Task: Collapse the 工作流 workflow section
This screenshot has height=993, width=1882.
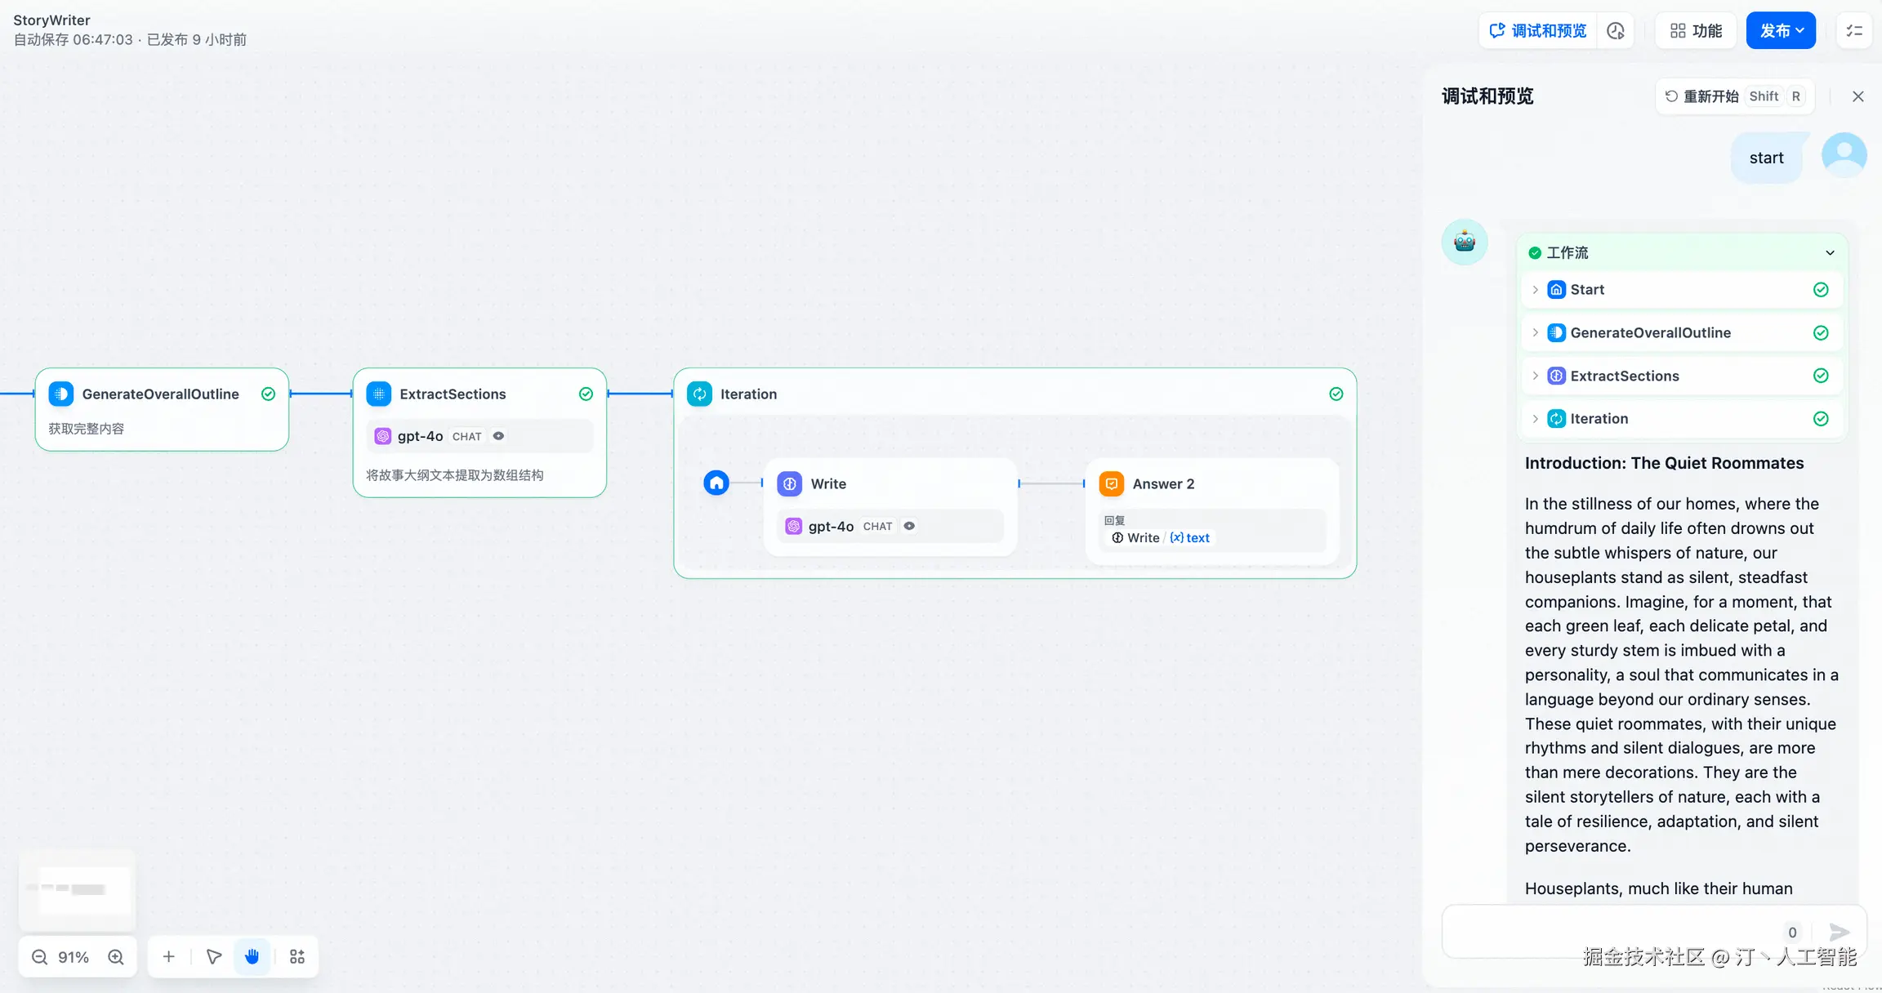Action: coord(1830,253)
